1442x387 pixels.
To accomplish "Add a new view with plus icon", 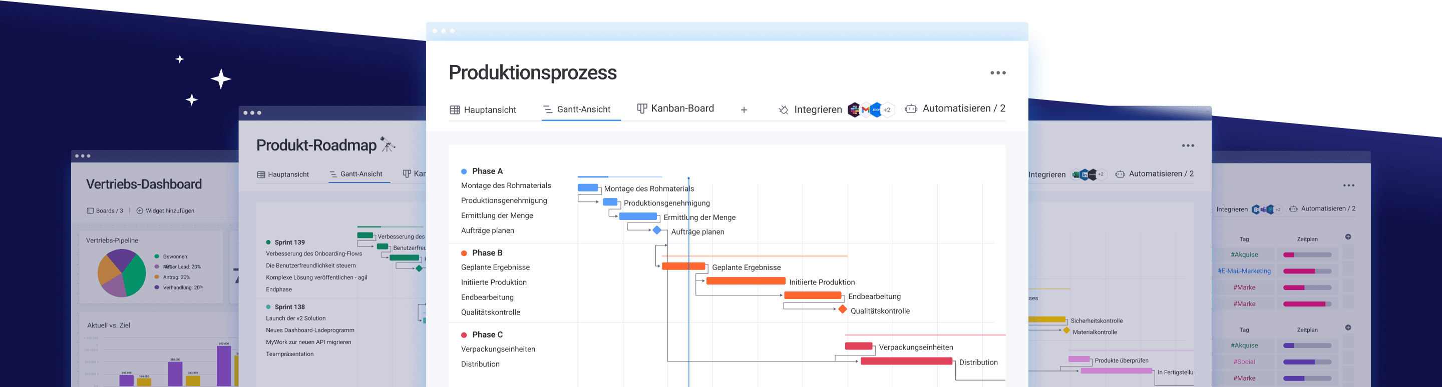I will 744,110.
